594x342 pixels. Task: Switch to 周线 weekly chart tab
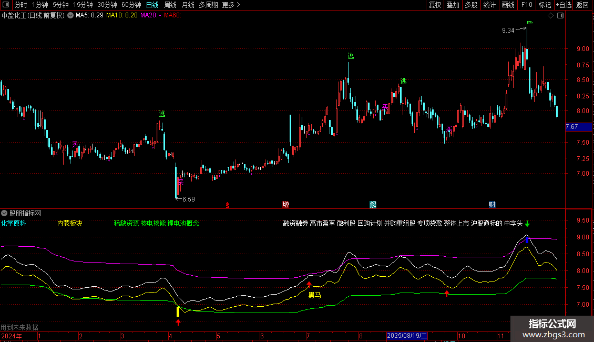coord(170,5)
